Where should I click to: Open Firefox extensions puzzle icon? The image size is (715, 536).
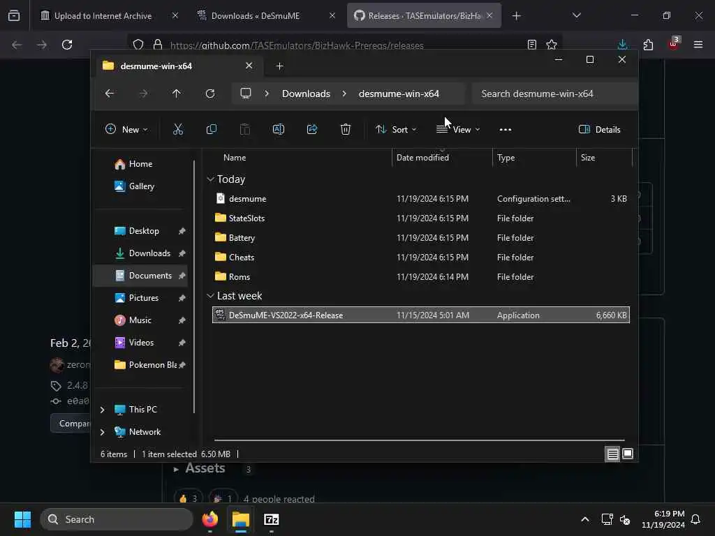648,45
